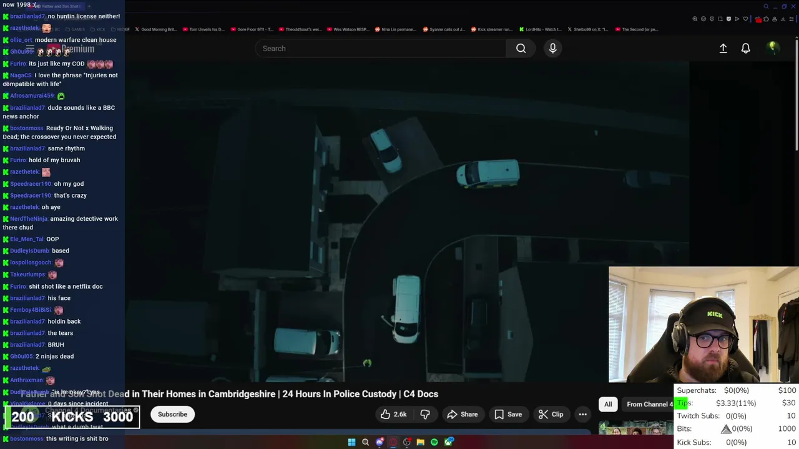Click Speedracer190 'that's crazy' chat message
Screen dimensions: 799x449
pos(71,195)
